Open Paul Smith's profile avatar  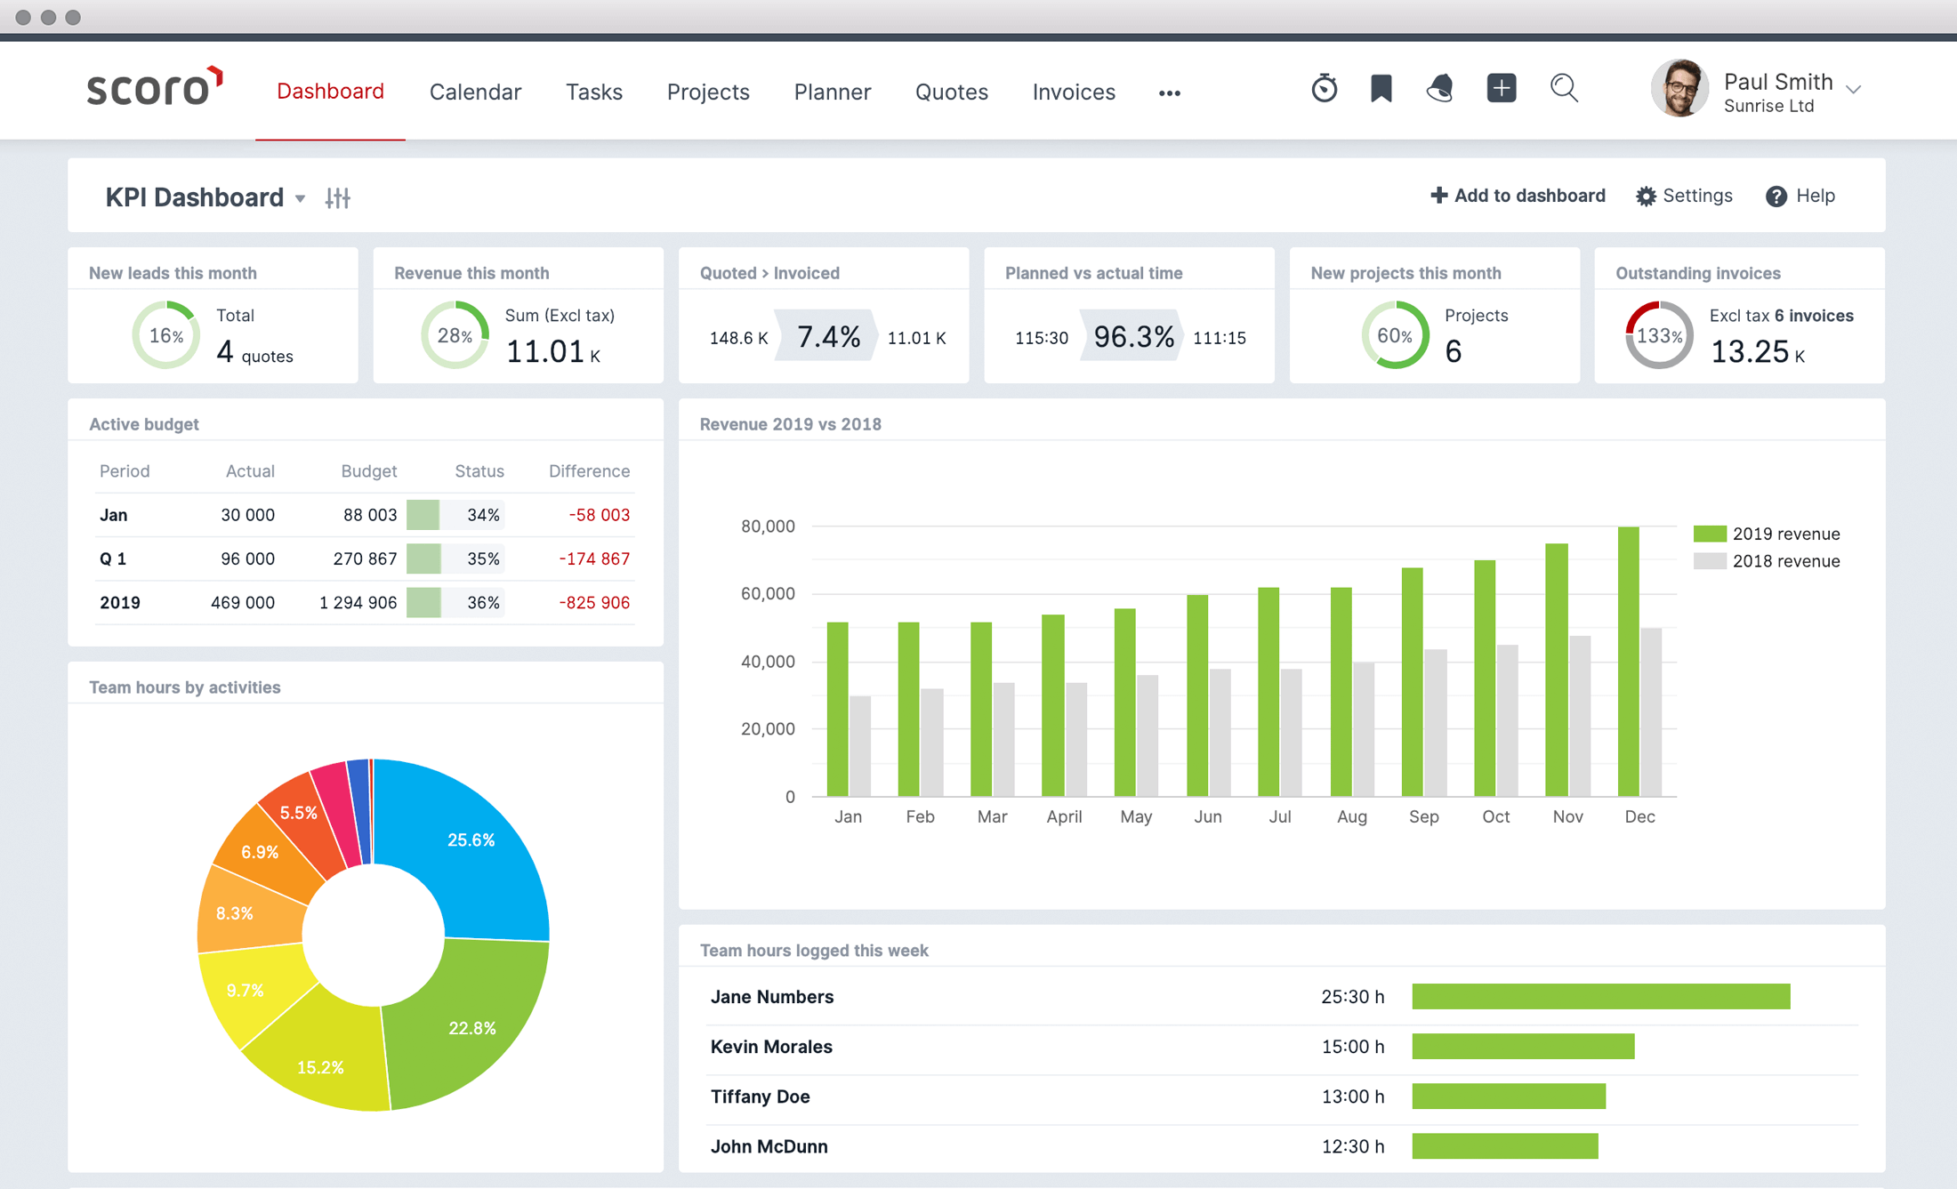(x=1679, y=89)
